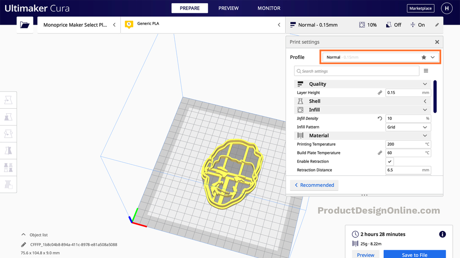Screen dimensions: 460x258
Task: Switch to the PREVIEW tab
Action: tap(228, 8)
